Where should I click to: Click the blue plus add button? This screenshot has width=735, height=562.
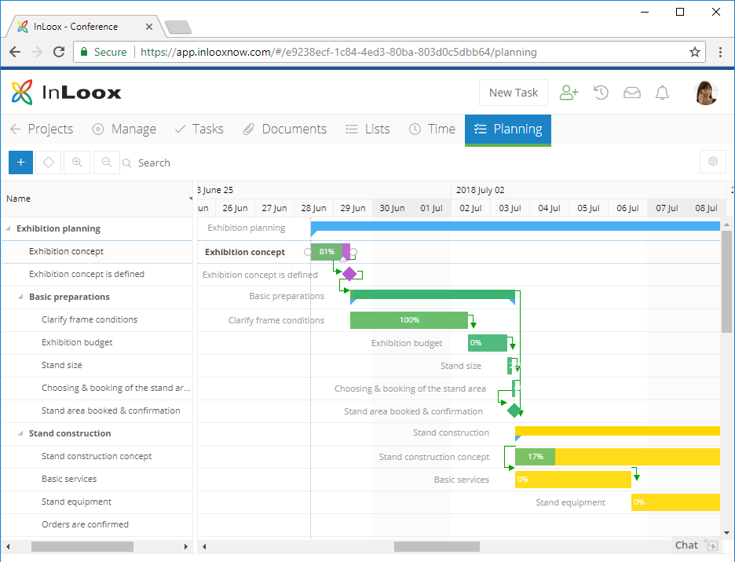point(20,162)
